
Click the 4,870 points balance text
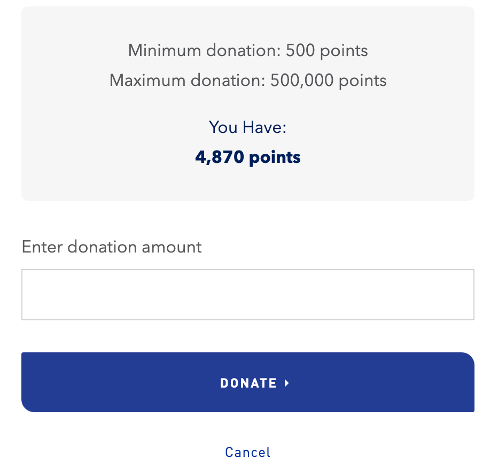click(247, 157)
